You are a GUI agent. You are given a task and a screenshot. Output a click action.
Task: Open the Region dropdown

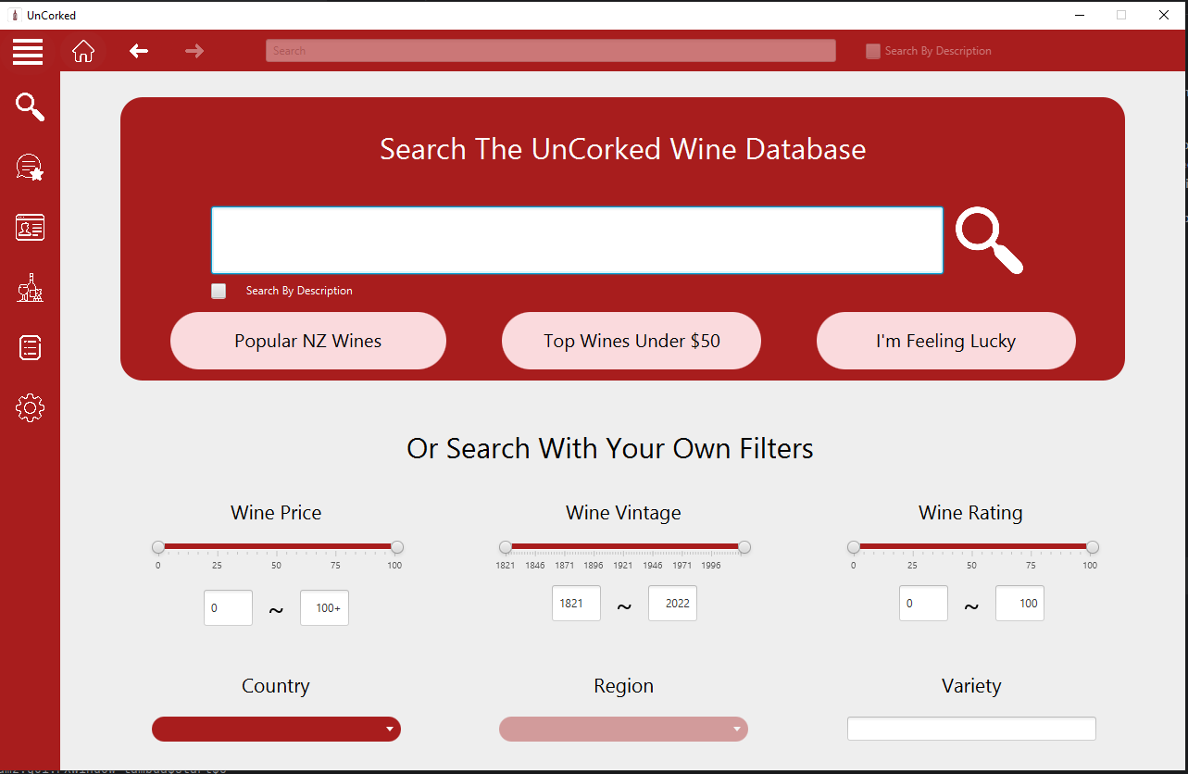pos(623,730)
